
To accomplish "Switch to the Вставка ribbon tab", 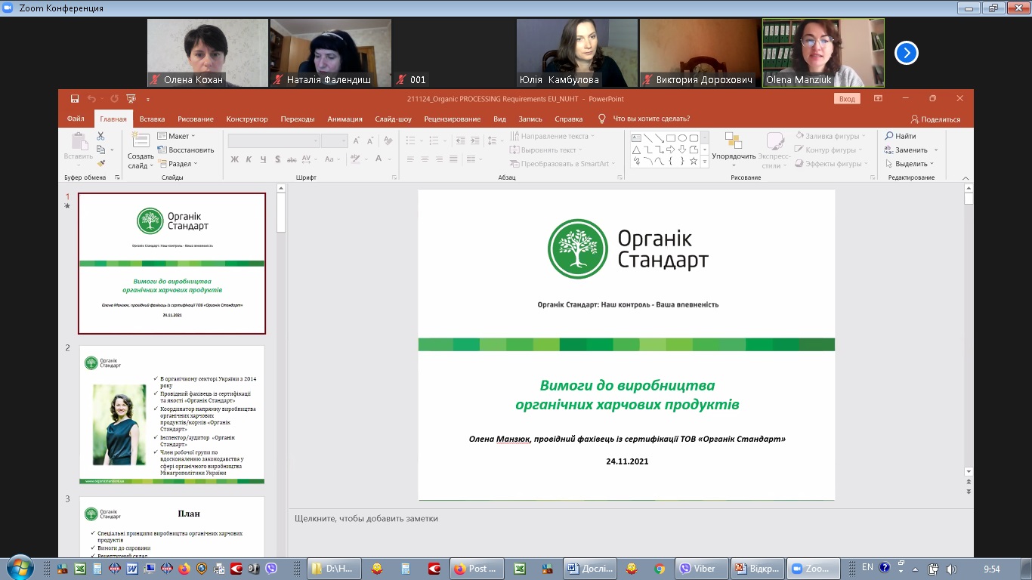I will [152, 119].
